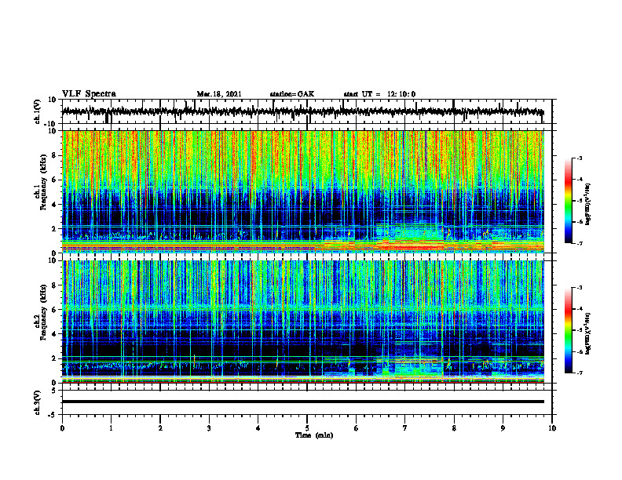The image size is (622, 480).
Task: Click the ch.1(V) waveform axis label
Action: pyautogui.click(x=38, y=111)
